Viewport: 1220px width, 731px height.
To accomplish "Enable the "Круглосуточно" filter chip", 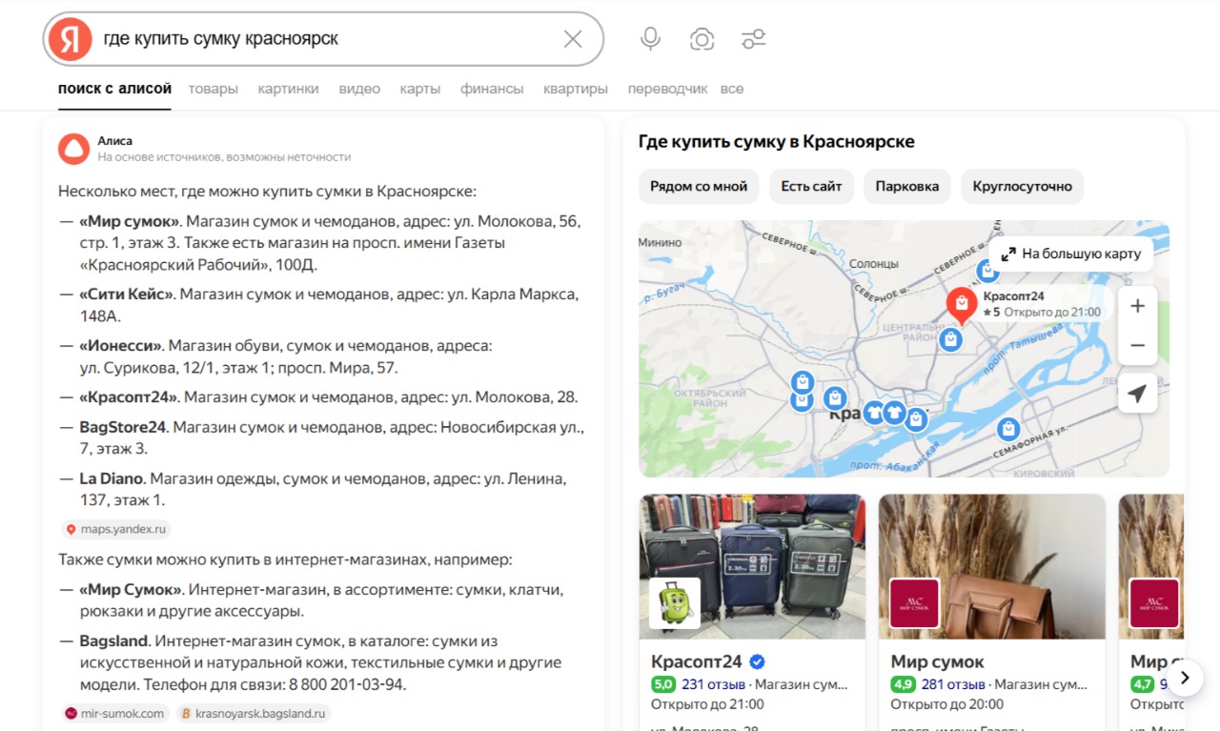I will pyautogui.click(x=1022, y=186).
